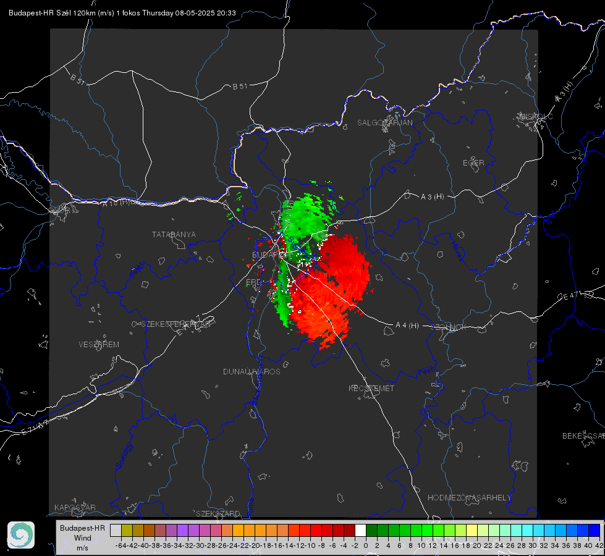Select the BUDAPEST city label
The image size is (605, 556).
click(x=271, y=255)
